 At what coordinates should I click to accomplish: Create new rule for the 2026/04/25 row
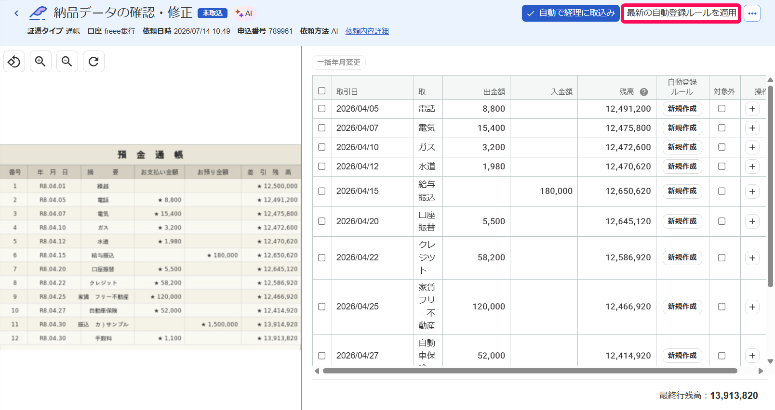tap(682, 307)
